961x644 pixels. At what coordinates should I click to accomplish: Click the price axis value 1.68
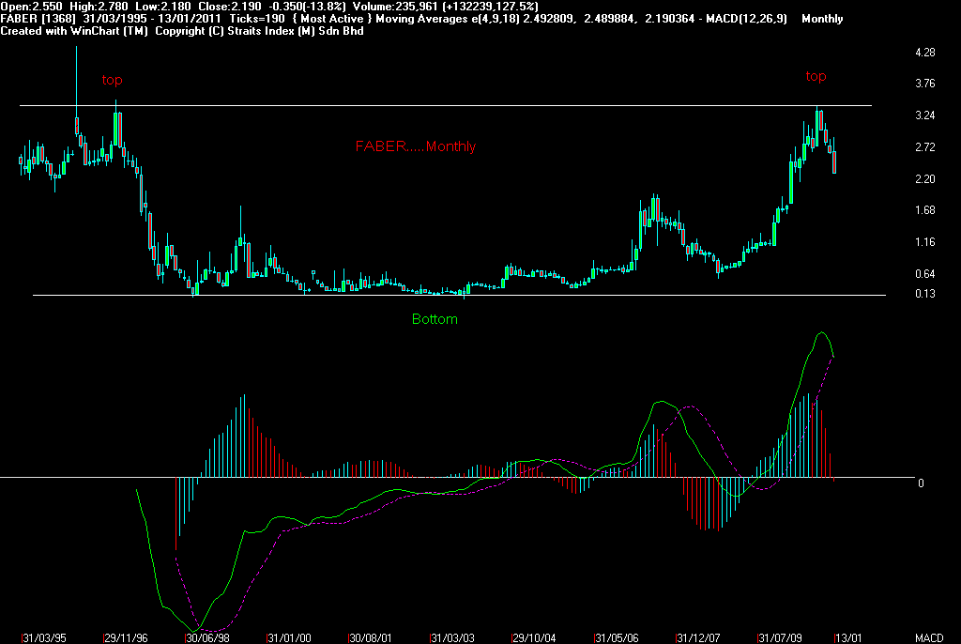pos(924,210)
